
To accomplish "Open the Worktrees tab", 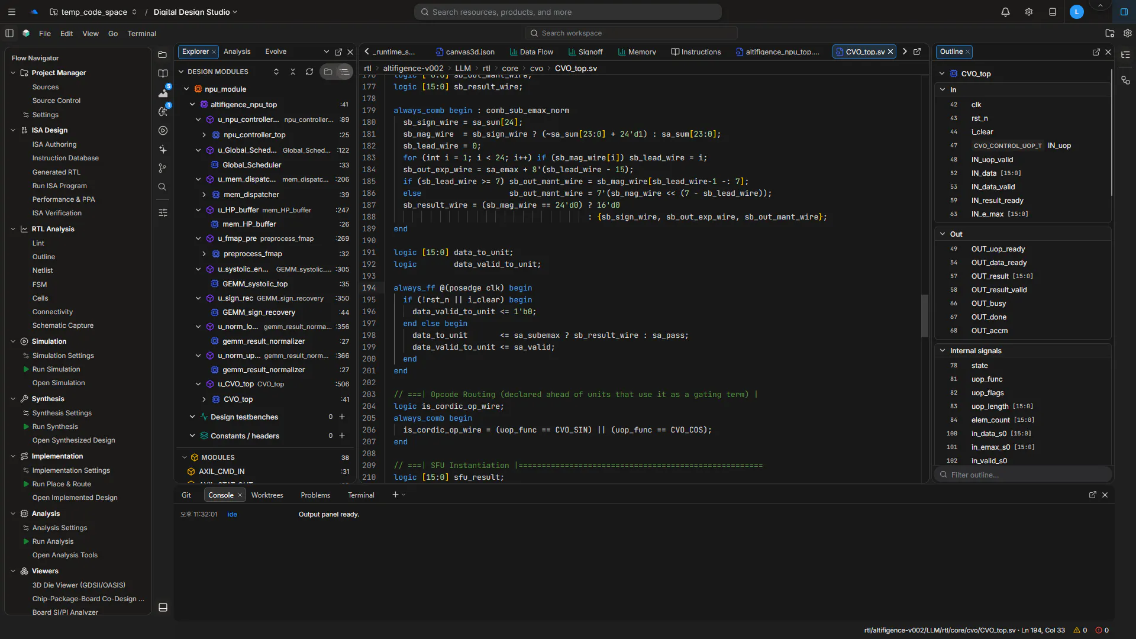I will pyautogui.click(x=267, y=495).
